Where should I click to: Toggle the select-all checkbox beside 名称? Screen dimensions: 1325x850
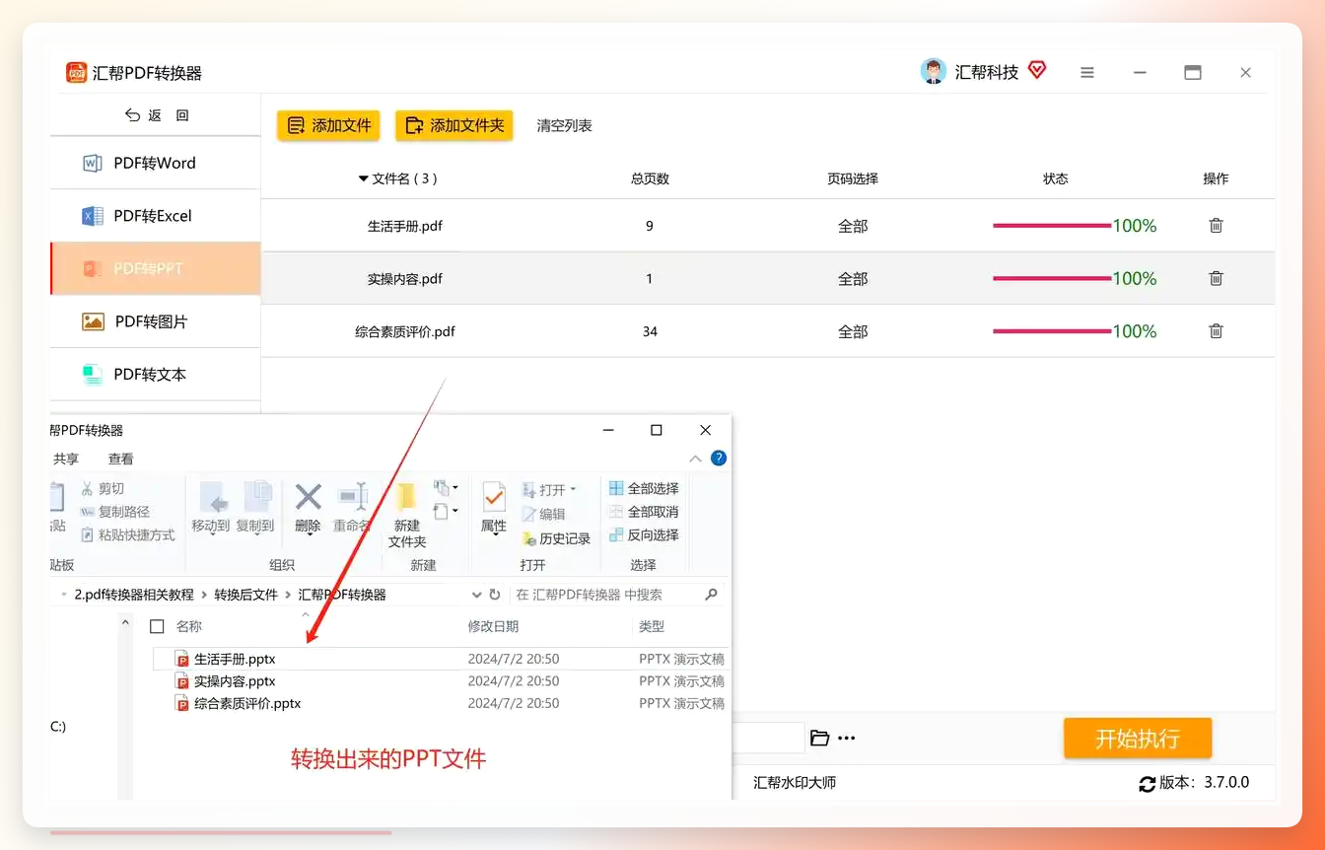157,626
